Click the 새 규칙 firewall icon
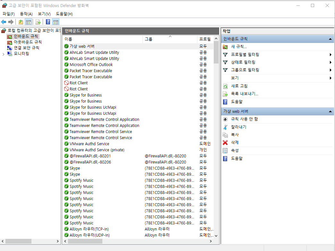 (x=225, y=47)
